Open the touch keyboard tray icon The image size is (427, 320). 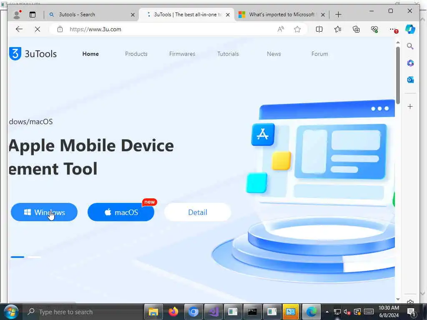coord(369,312)
